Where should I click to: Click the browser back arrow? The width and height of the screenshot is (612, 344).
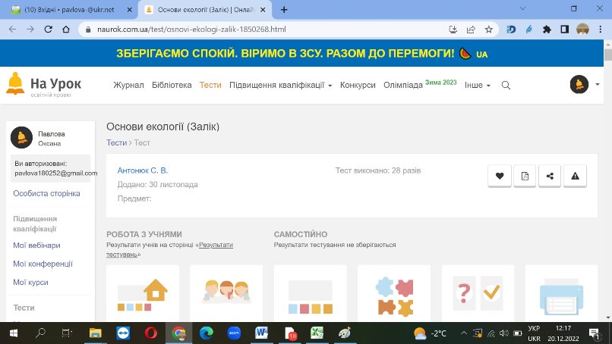click(12, 30)
